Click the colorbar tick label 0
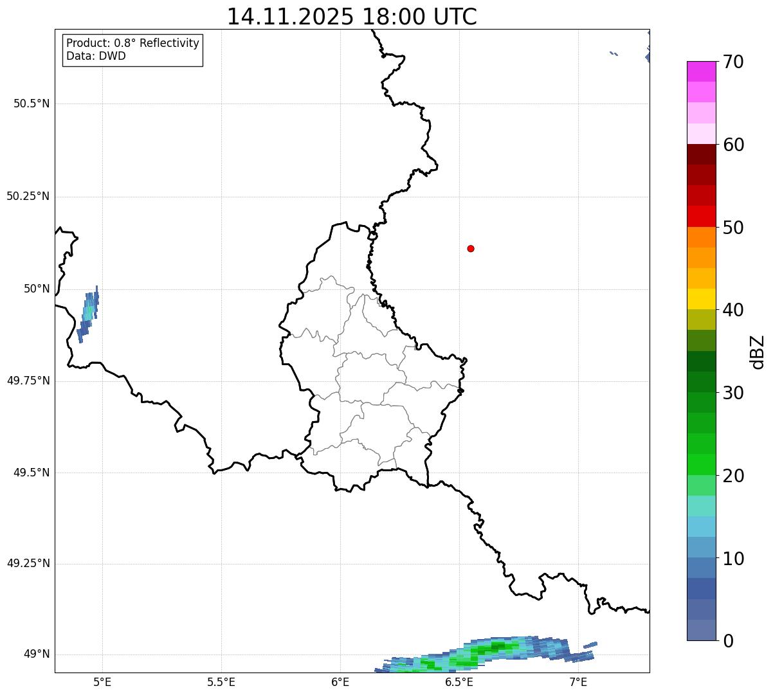Viewport: 773px width, 695px height. click(x=728, y=641)
